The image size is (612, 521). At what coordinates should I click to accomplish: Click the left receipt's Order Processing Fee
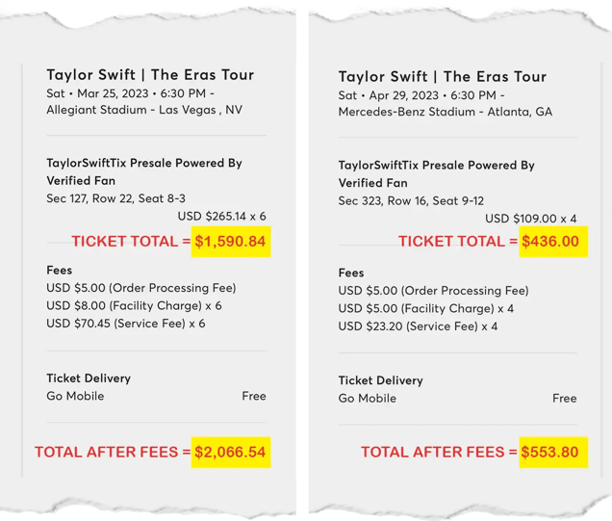(141, 288)
